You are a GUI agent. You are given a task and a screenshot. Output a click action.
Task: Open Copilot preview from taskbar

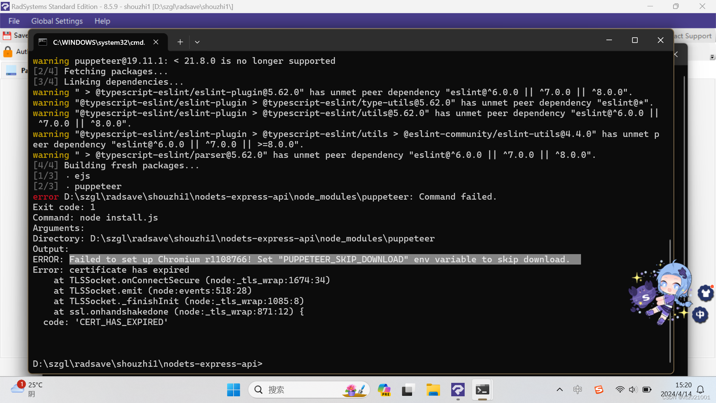384,390
